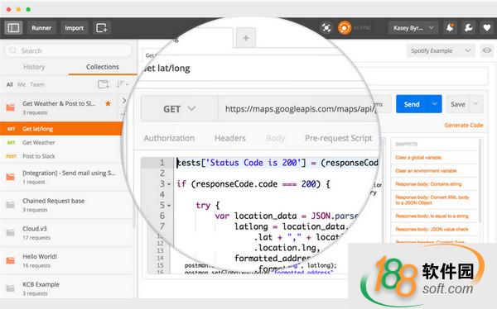Switch to the History tab
This screenshot has width=497, height=309.
coord(34,67)
